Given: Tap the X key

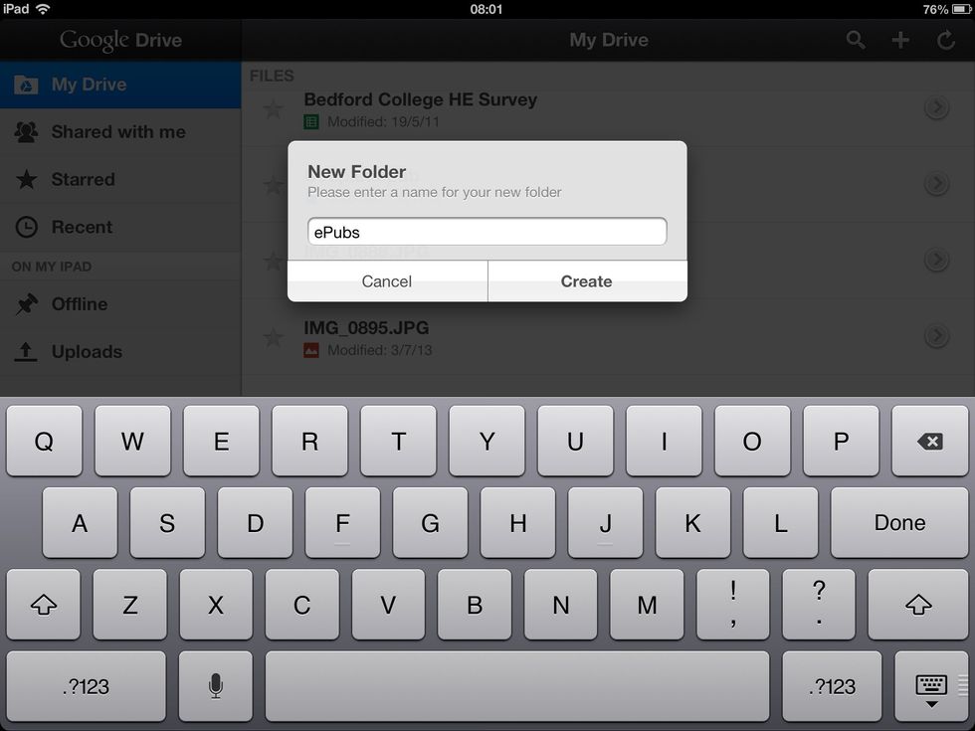Looking at the screenshot, I should coord(216,605).
